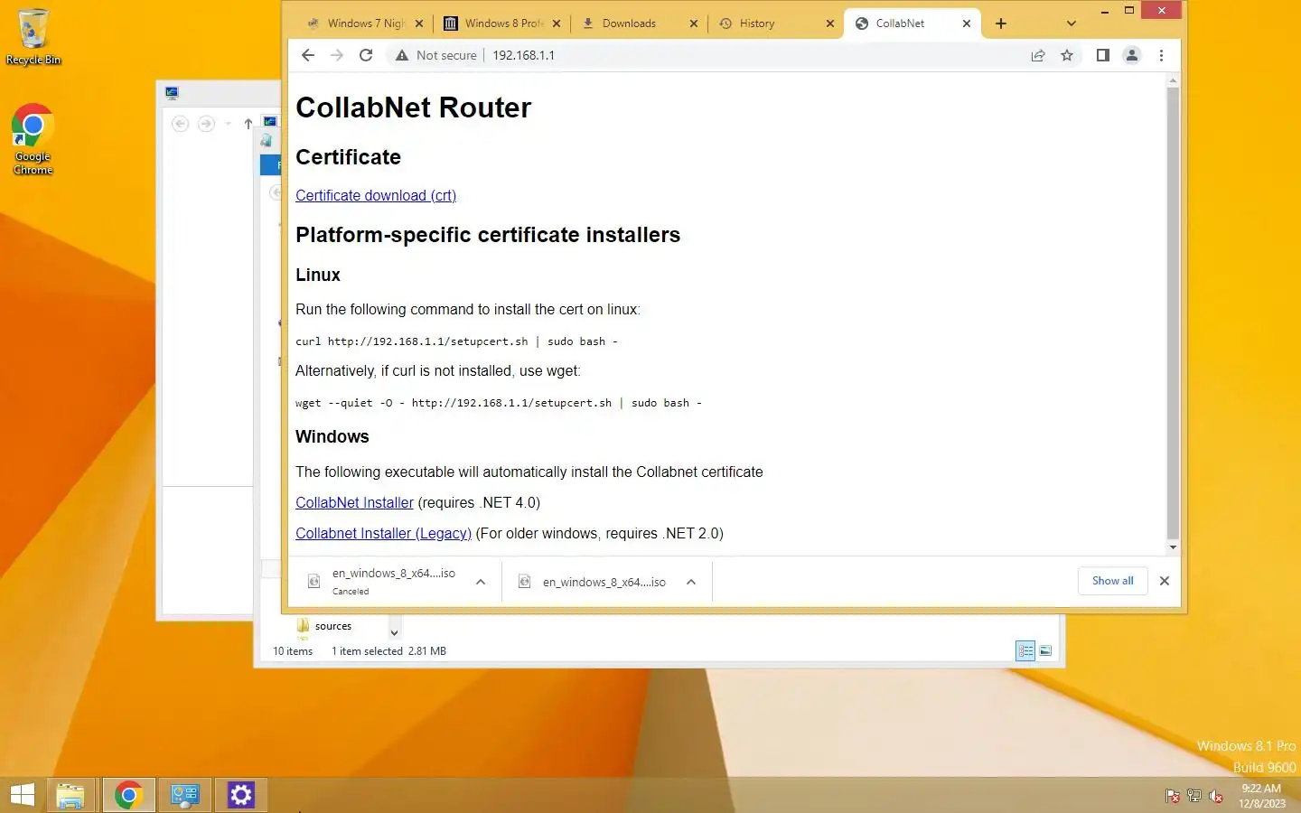This screenshot has height=813, width=1301.
Task: Switch to Windows 7 Nightly tab
Action: (363, 23)
